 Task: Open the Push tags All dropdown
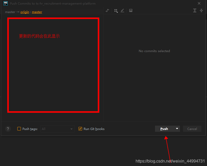tap(57, 129)
